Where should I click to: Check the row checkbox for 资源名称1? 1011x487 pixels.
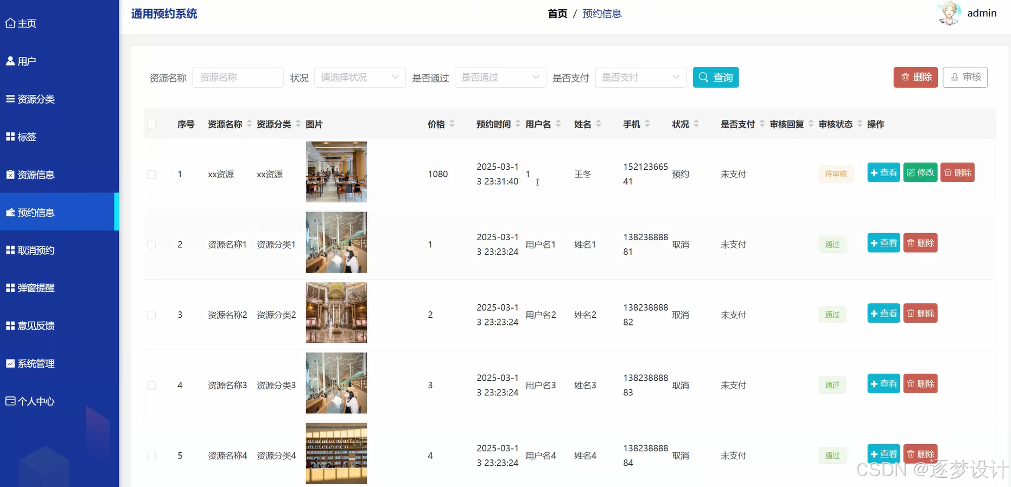click(151, 245)
